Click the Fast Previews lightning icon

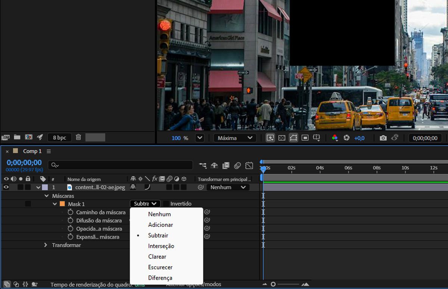(x=270, y=138)
